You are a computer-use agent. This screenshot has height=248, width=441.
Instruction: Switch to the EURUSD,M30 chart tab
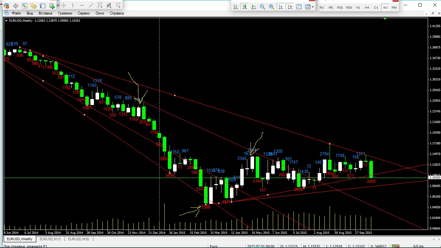(78, 239)
